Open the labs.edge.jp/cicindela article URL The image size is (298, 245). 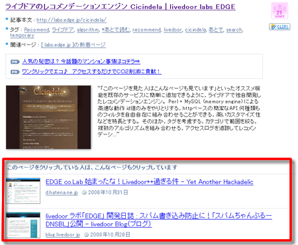pyautogui.click(x=72, y=20)
